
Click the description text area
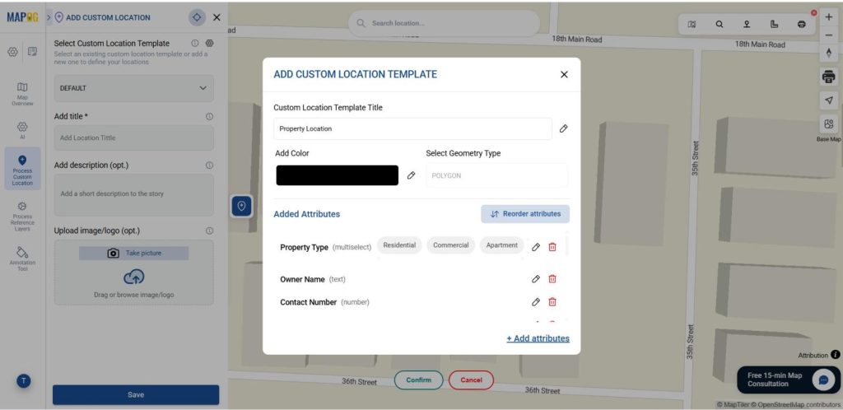pyautogui.click(x=134, y=194)
